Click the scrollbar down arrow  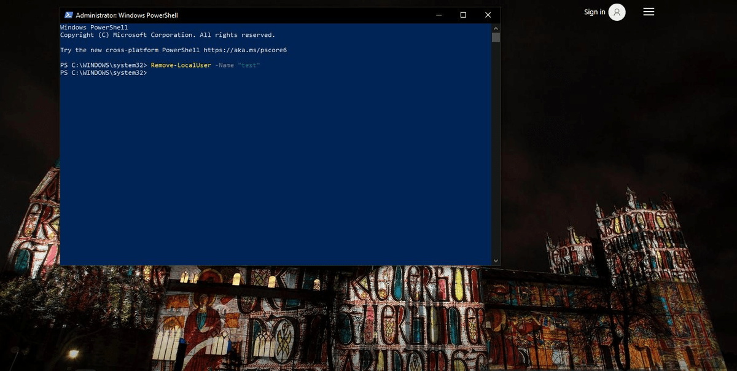pos(495,260)
